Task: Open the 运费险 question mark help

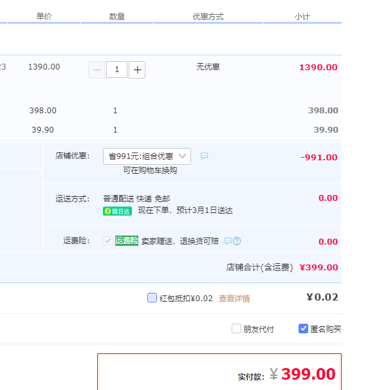Action: click(237, 241)
